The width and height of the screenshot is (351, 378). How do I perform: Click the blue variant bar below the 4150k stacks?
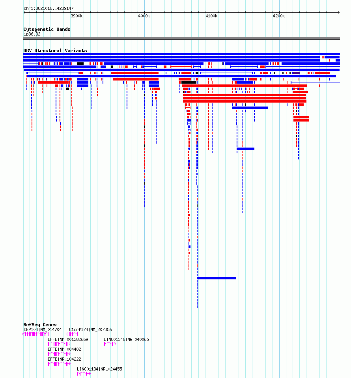click(245, 149)
